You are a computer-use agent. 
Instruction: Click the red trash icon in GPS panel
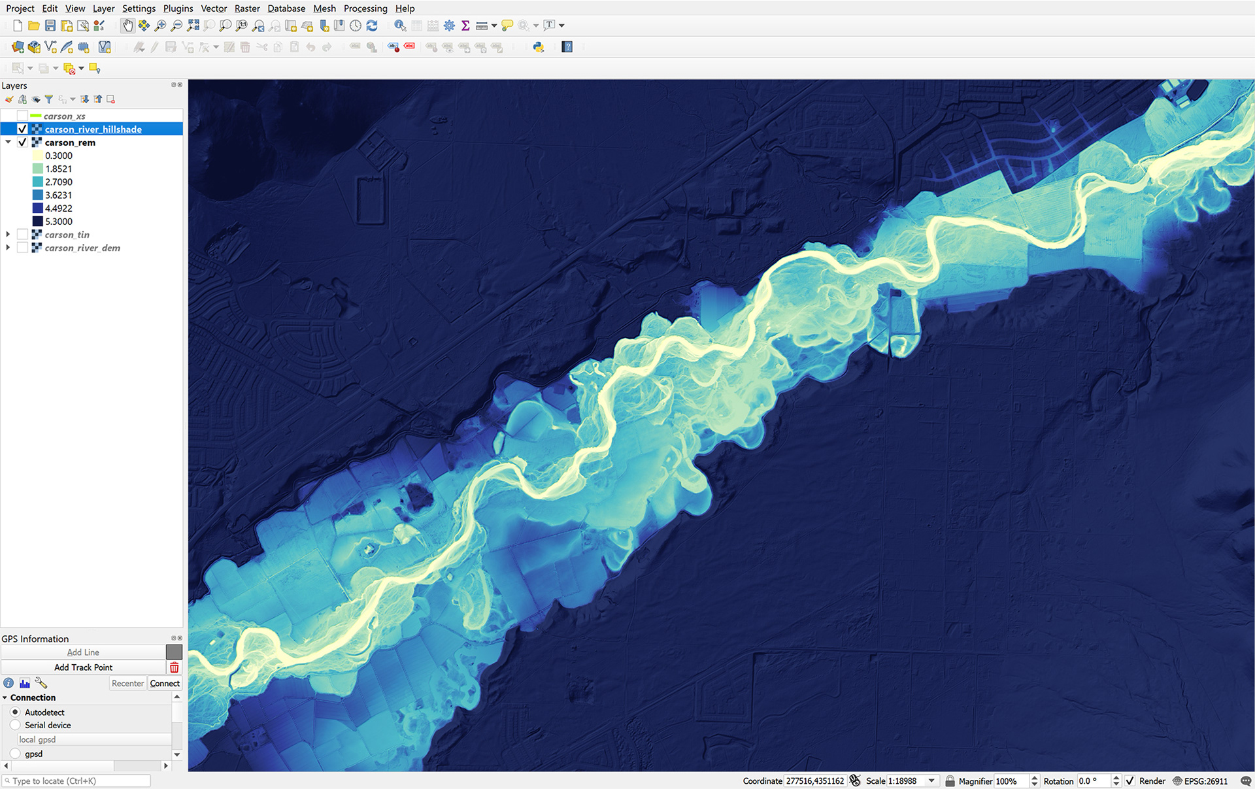coord(174,667)
